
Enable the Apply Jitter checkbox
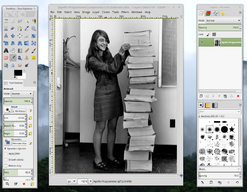click(x=6, y=153)
